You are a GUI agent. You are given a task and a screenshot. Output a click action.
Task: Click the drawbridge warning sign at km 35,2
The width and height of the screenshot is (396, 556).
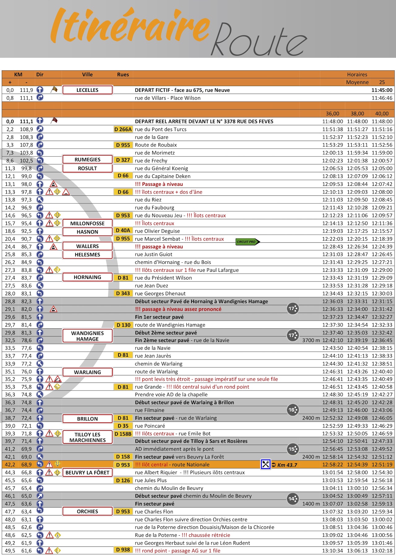pyautogui.click(x=58, y=379)
